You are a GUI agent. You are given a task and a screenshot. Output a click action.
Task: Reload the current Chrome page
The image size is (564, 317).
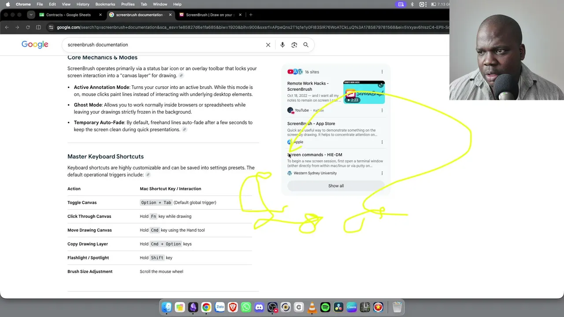coord(28,27)
